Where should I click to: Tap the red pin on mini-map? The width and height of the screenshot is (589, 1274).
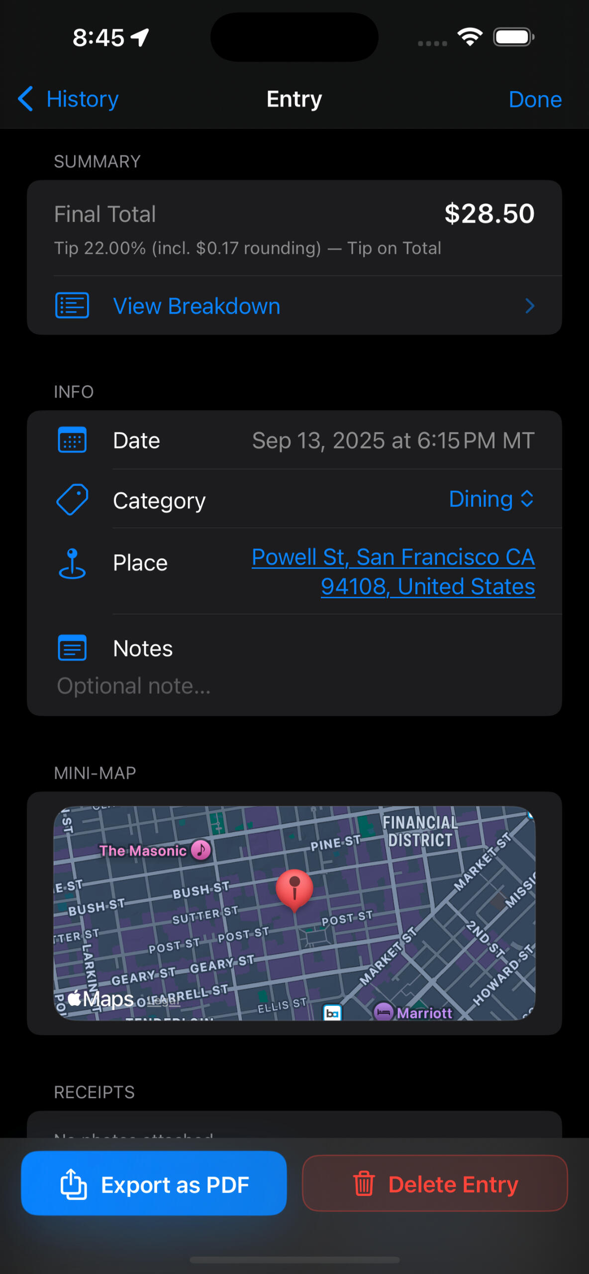[294, 889]
